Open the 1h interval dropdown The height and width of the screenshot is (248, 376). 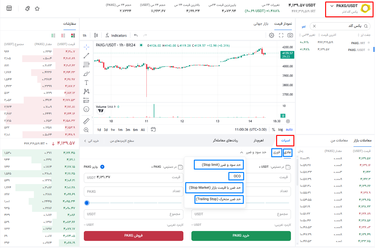coord(84,36)
